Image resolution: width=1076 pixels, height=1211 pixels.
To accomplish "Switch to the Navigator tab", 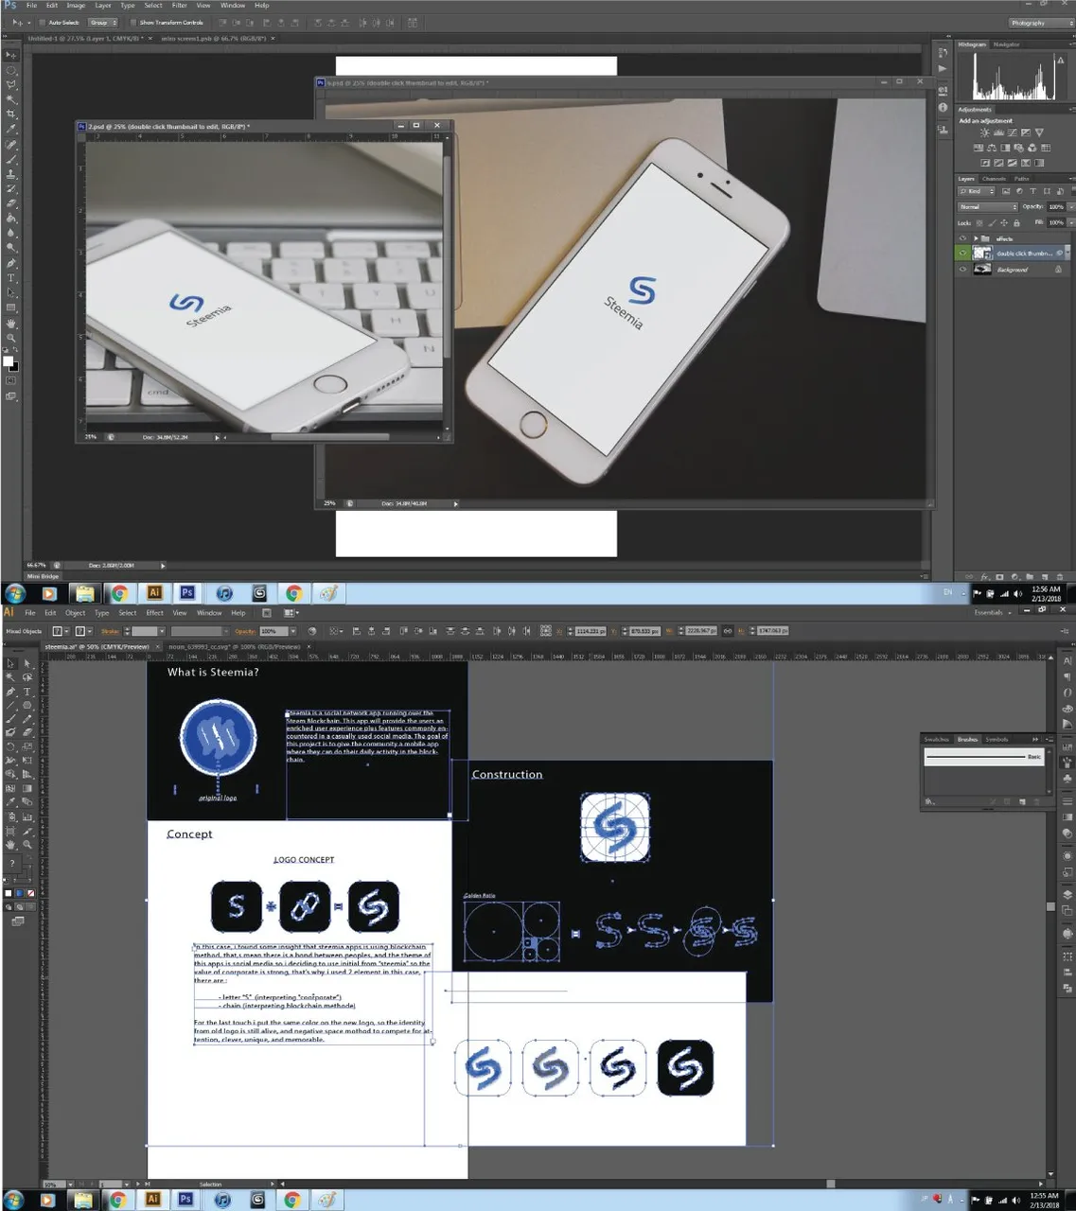I will pos(1006,44).
